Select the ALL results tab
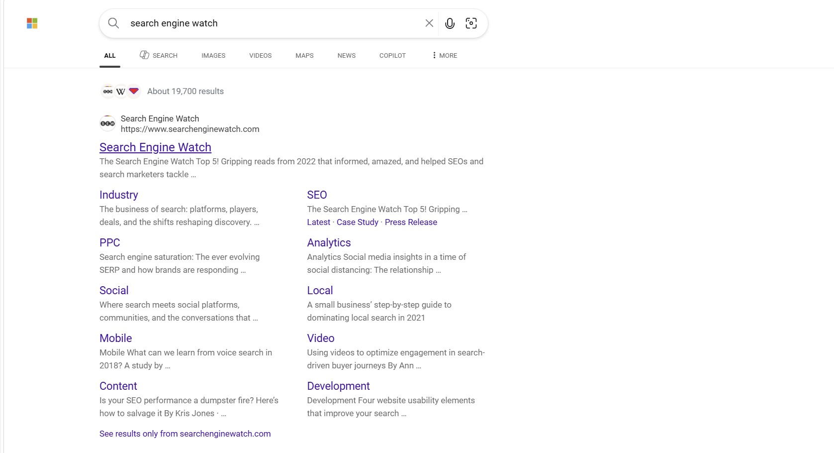The image size is (834, 453). [x=110, y=56]
